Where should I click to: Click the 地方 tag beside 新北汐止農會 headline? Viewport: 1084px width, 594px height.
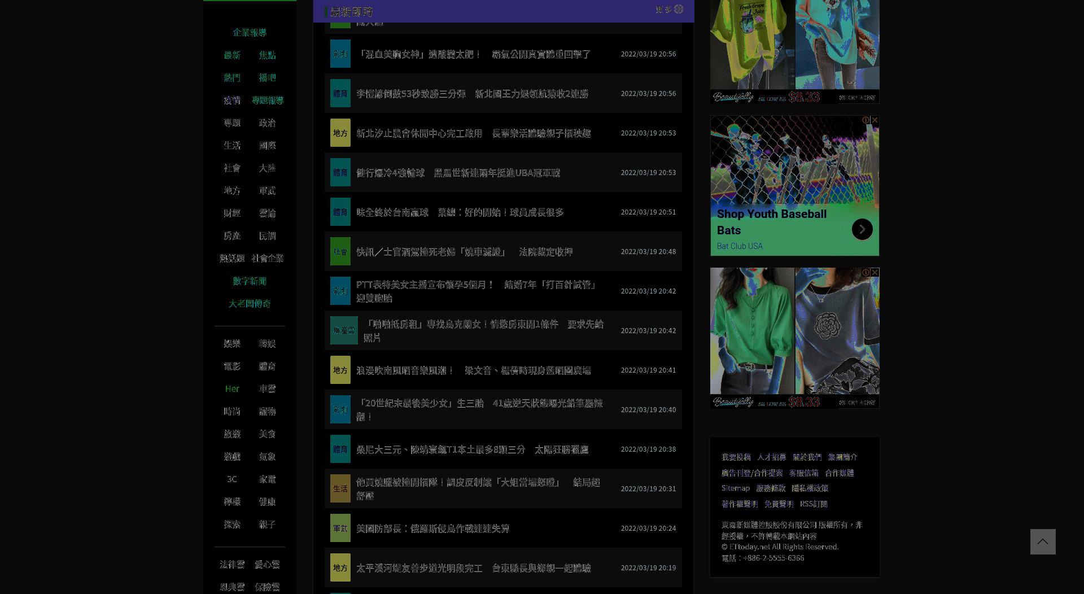click(340, 133)
